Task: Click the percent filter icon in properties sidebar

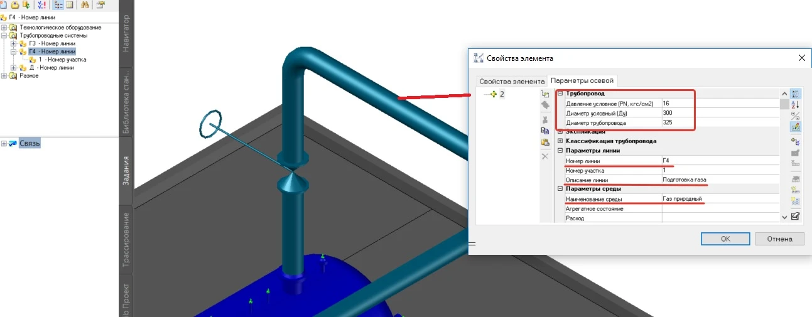Action: click(795, 116)
